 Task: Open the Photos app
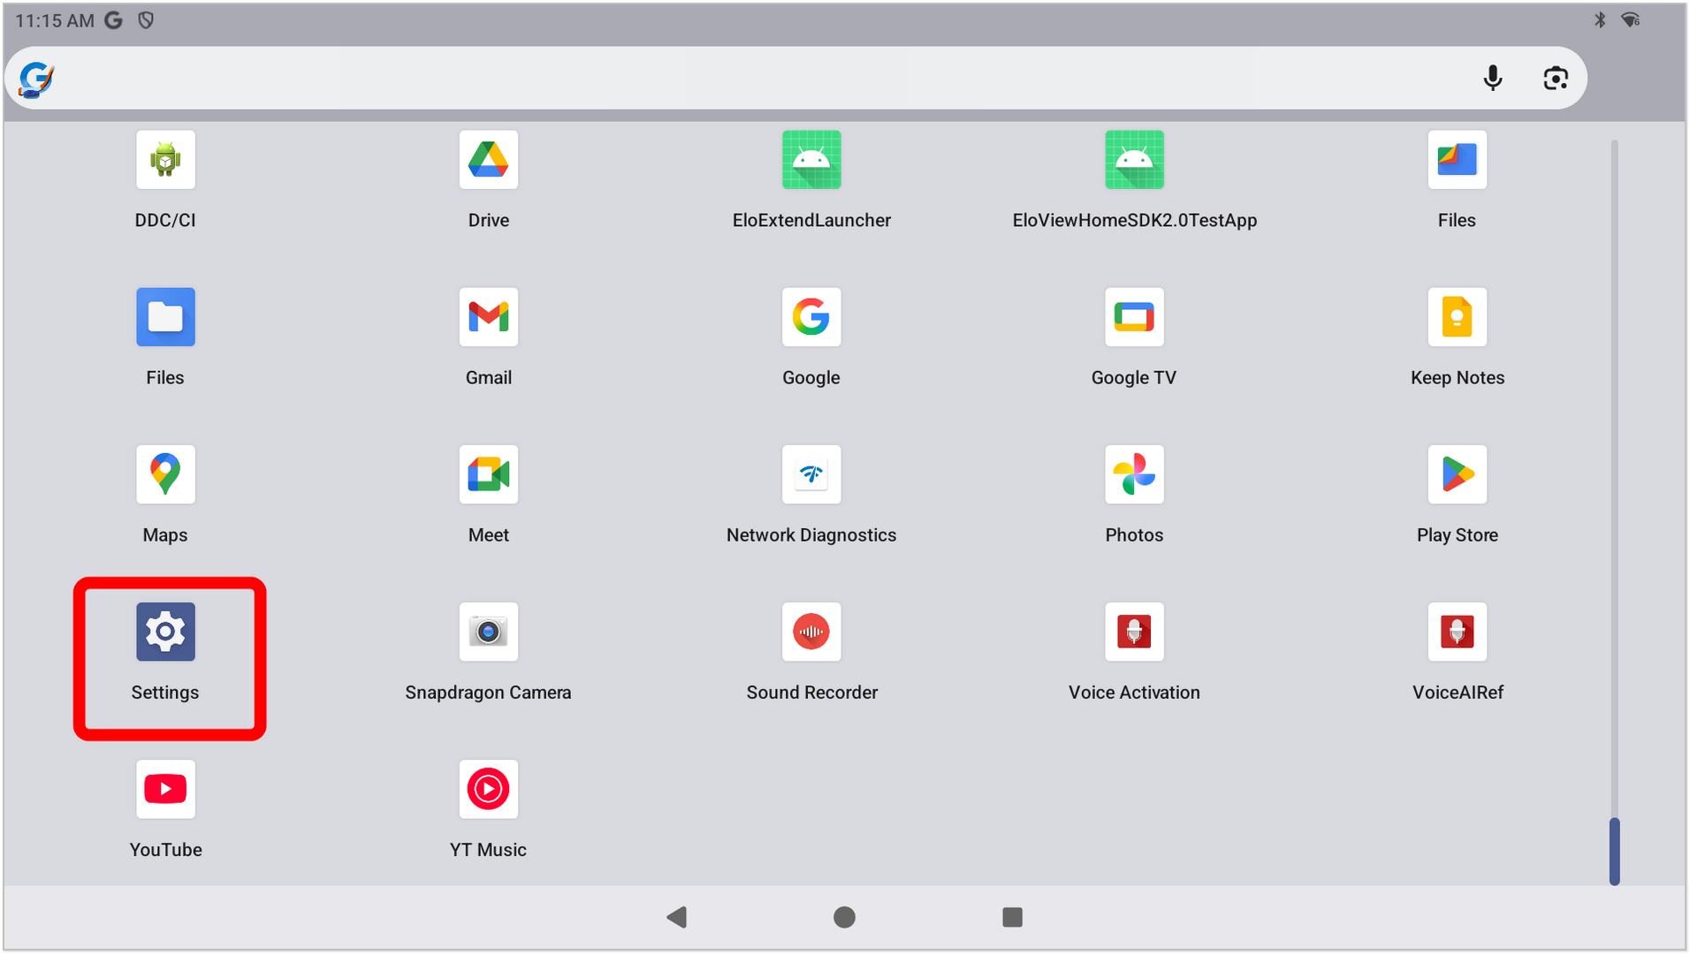[x=1134, y=474]
